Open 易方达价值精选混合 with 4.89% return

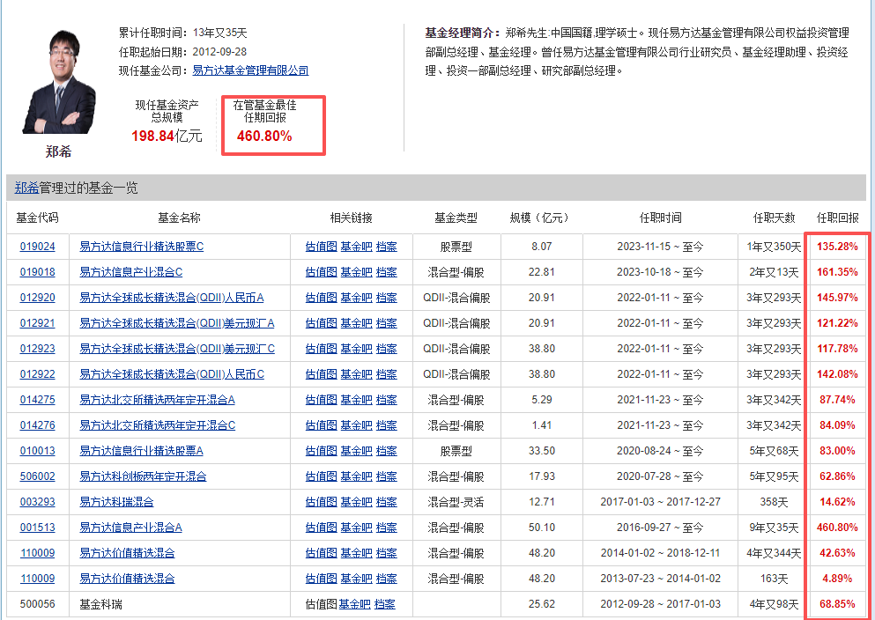pos(127,579)
